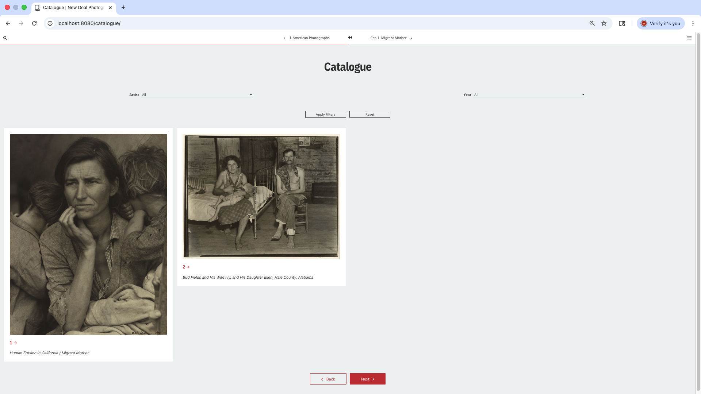This screenshot has width=701, height=394.
Task: Expand the Year filter dropdown
Action: [x=529, y=95]
